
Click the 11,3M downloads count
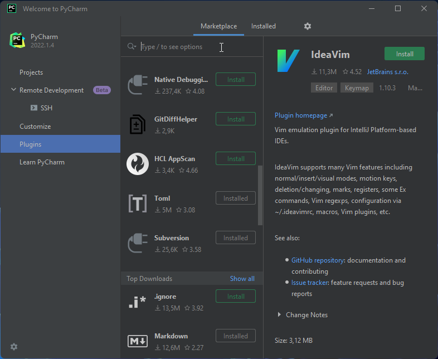pyautogui.click(x=324, y=72)
